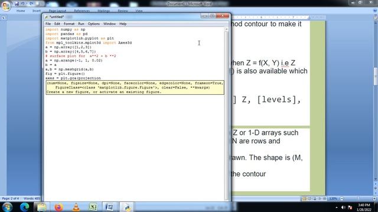378x212 pixels.
Task: Click Word title bar 'Document1 - Microsoft Word'
Action: coord(190,4)
